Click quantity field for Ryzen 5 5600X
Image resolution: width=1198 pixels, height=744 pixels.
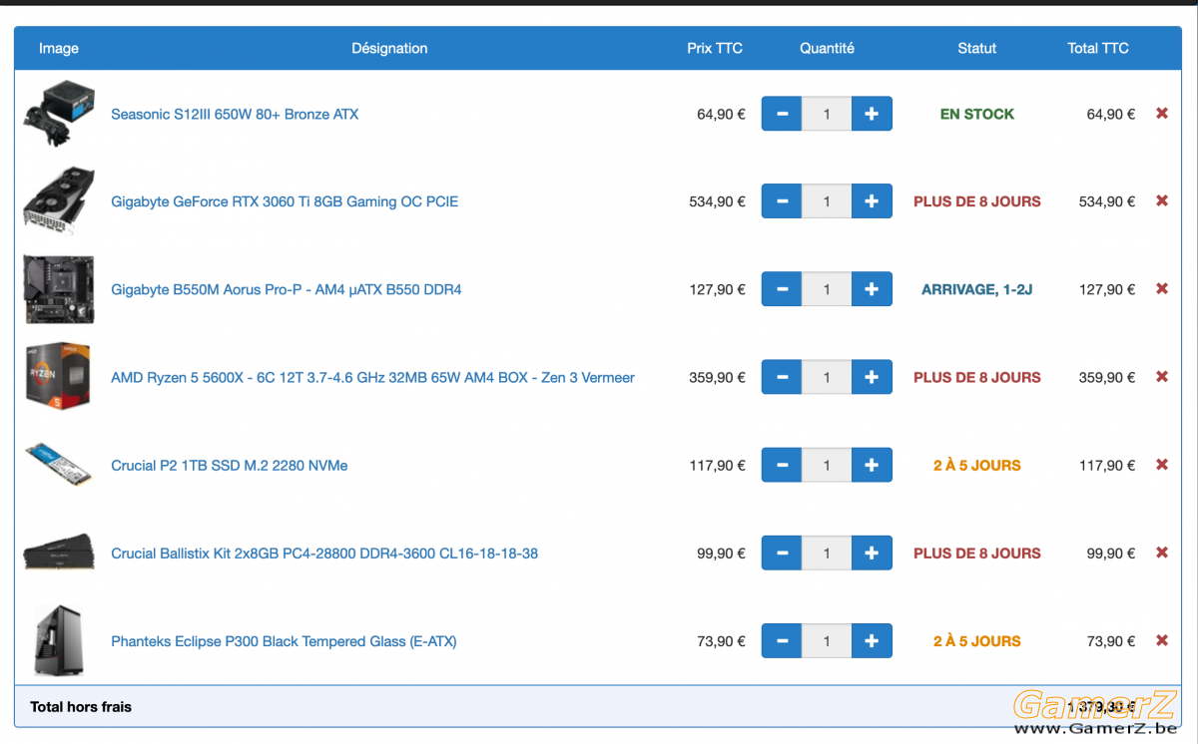click(827, 377)
